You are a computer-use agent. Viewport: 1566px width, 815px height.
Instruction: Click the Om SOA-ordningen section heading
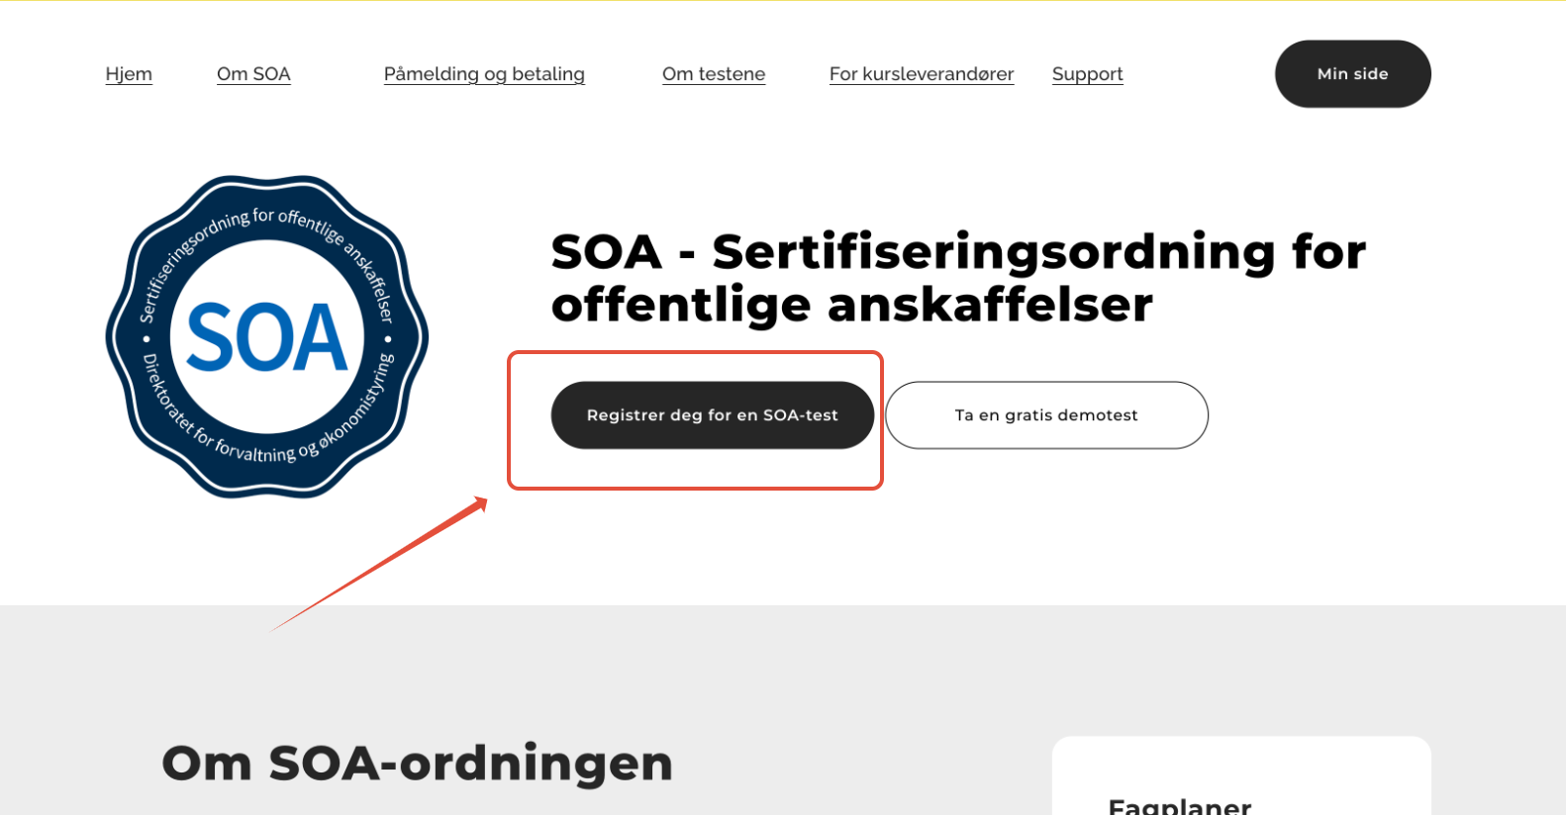[417, 764]
